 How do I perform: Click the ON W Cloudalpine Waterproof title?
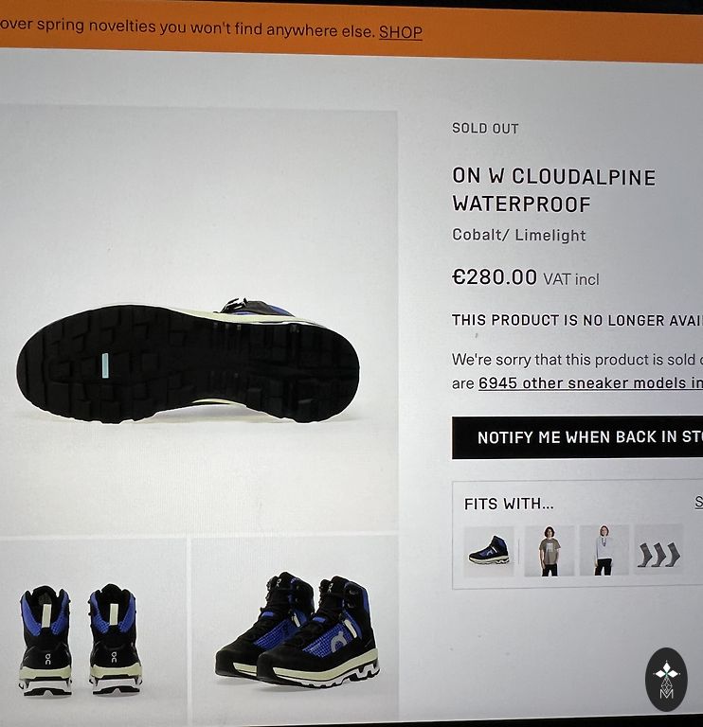point(553,190)
